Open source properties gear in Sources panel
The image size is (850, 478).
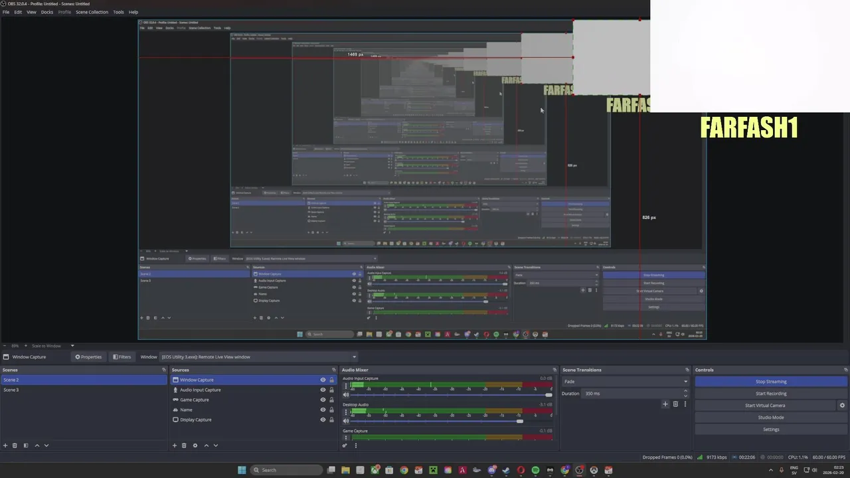point(195,445)
